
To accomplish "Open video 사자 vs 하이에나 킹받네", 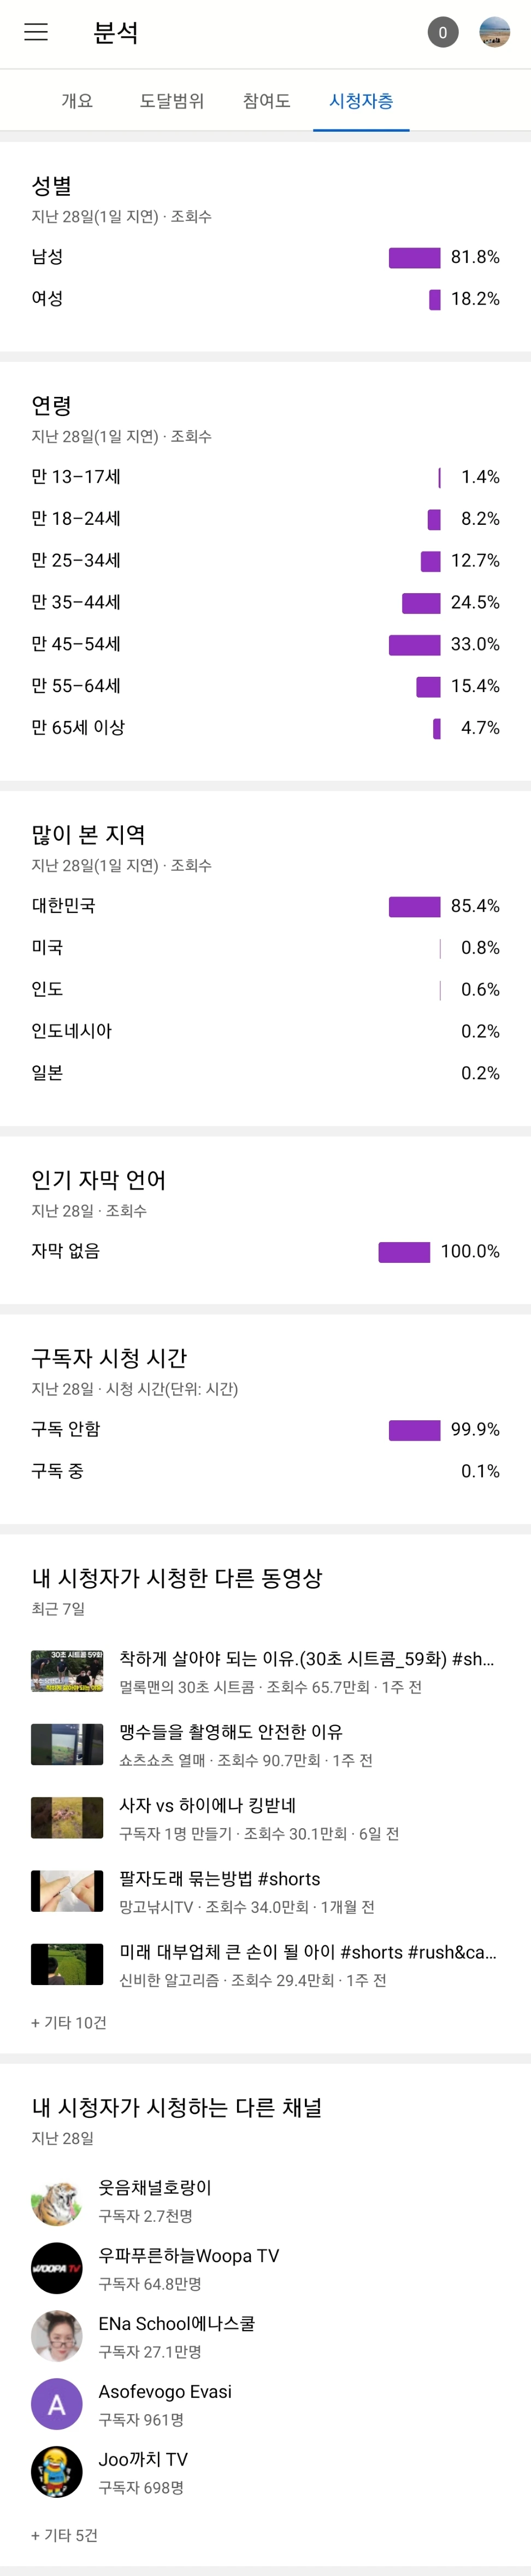I will [207, 1805].
